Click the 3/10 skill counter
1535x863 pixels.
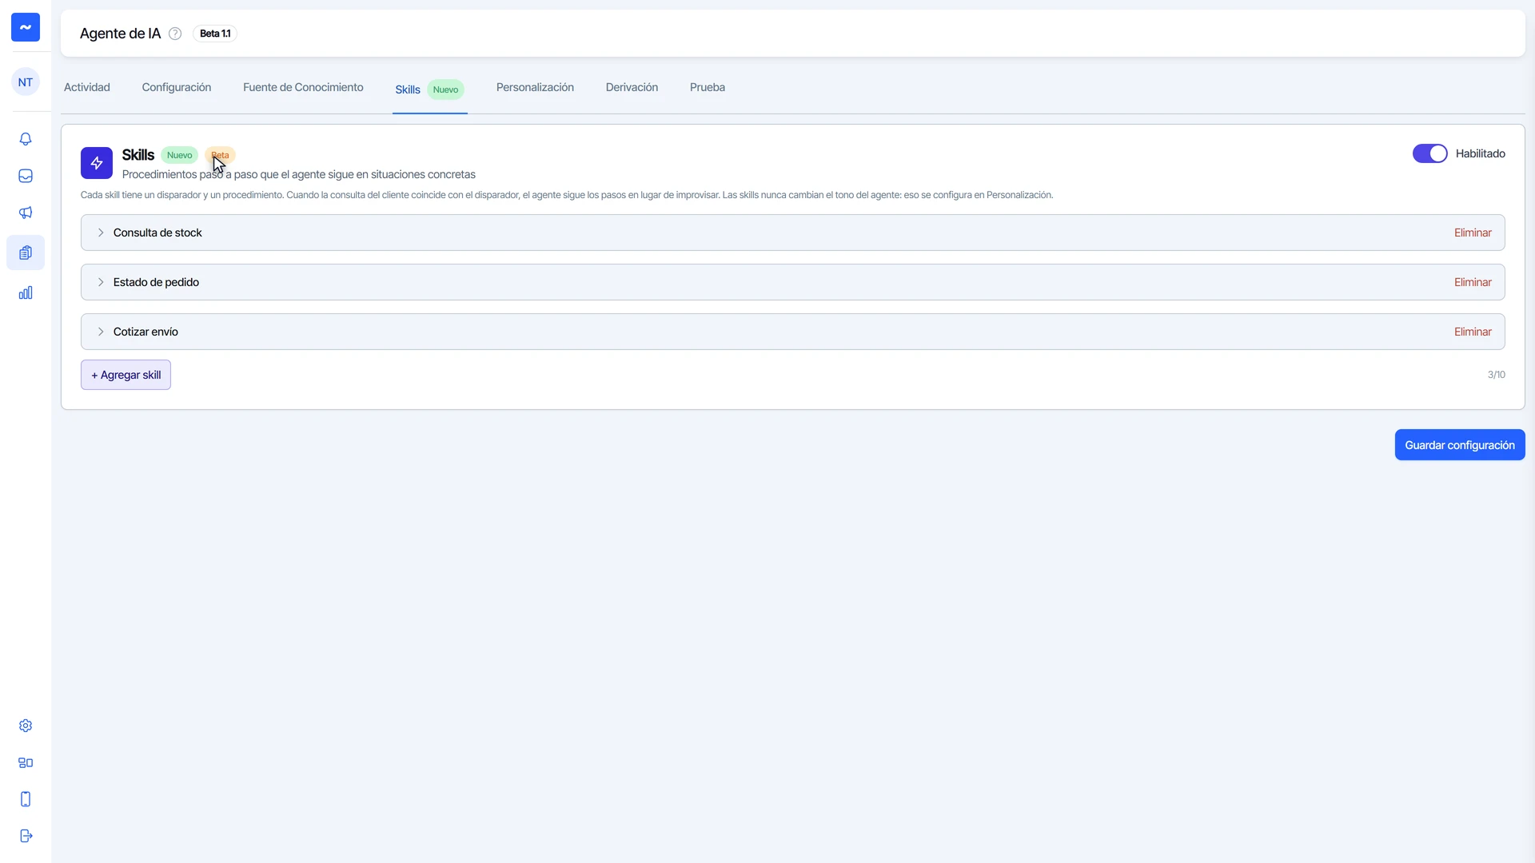(x=1497, y=375)
